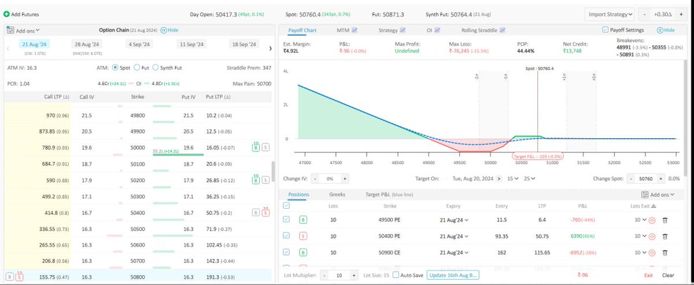Viewport: 694px width, 285px height.
Task: Open the OI tab
Action: click(433, 29)
